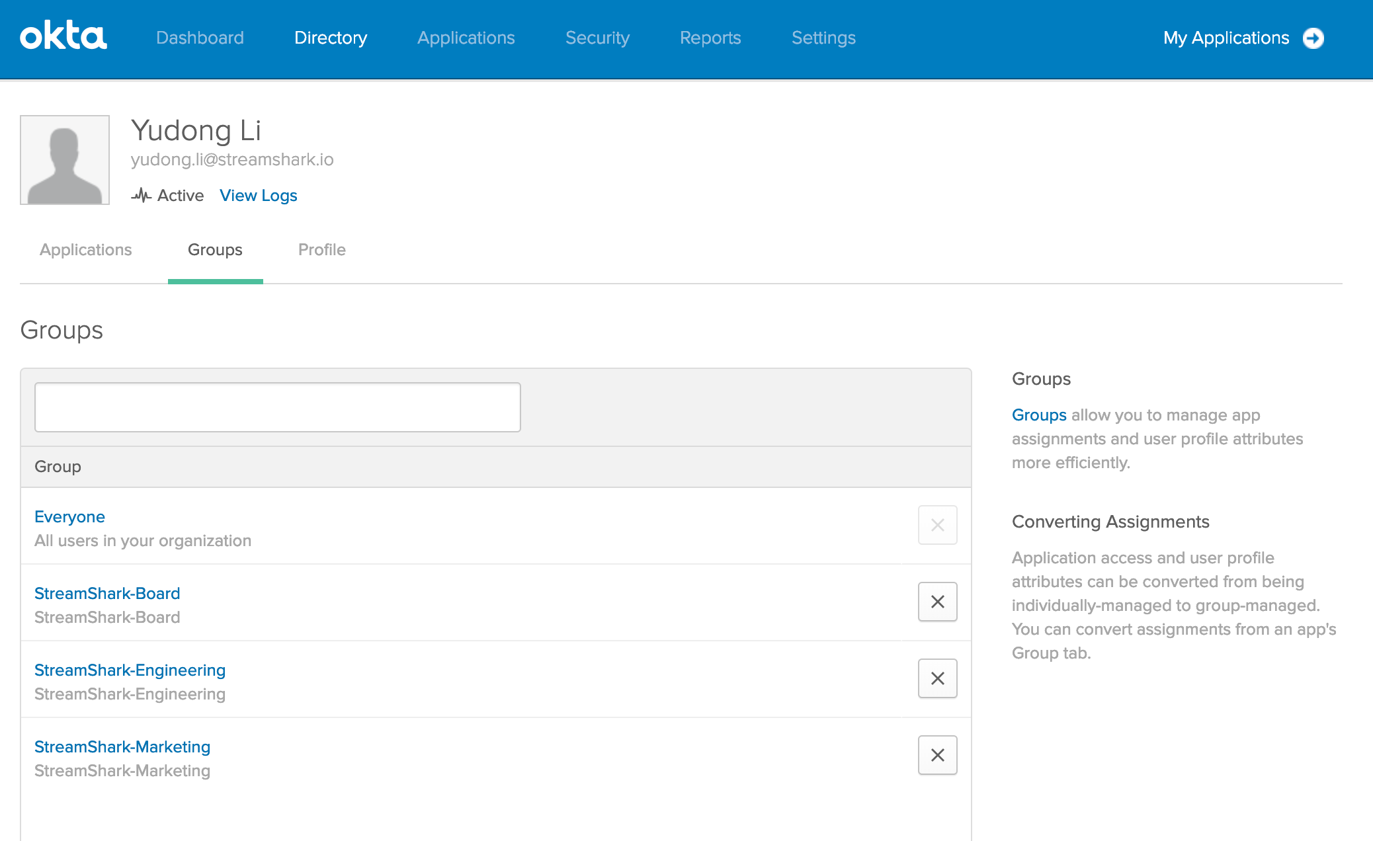Click the disabled X button for Everyone group
Viewport: 1373px width, 841px height.
tap(938, 525)
